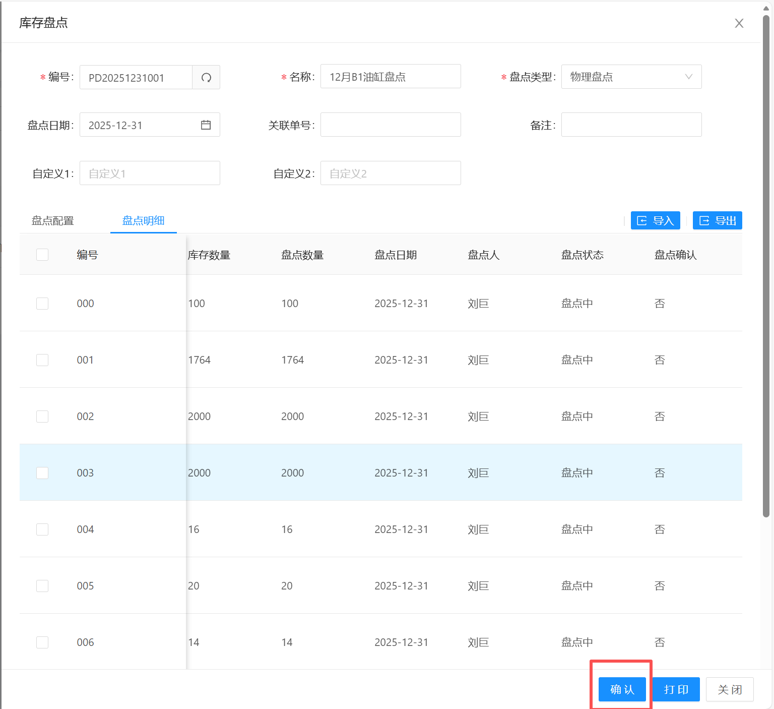Click the refresh icon beside the 编号 field

206,78
